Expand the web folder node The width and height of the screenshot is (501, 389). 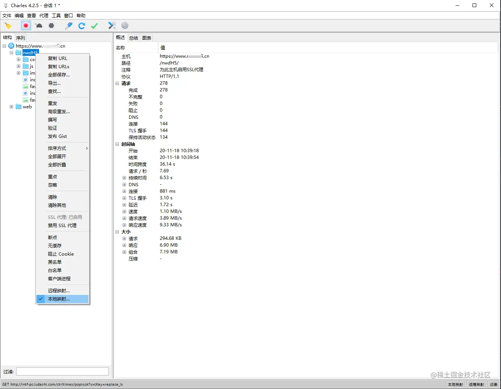click(12, 107)
